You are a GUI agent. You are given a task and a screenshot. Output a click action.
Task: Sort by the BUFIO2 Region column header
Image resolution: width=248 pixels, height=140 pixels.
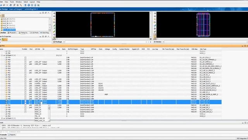[x=73, y=49]
